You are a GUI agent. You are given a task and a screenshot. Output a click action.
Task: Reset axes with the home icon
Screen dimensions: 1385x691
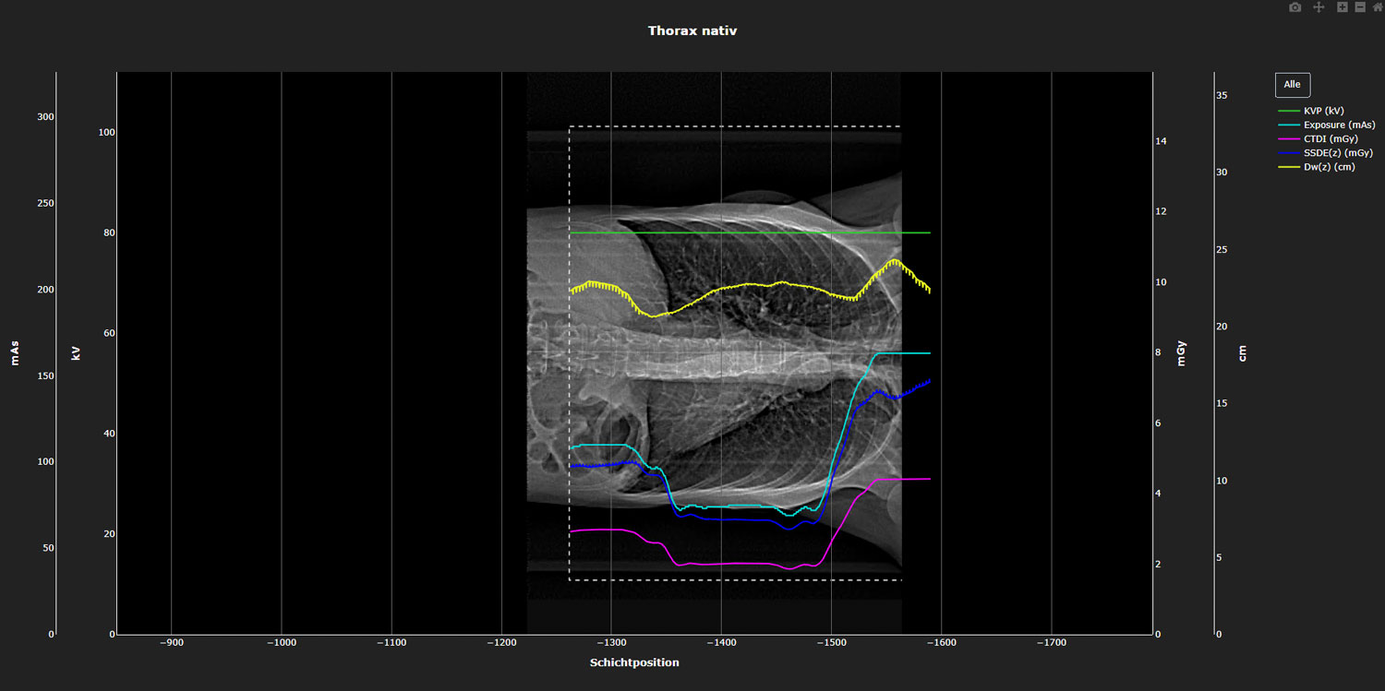point(1377,7)
